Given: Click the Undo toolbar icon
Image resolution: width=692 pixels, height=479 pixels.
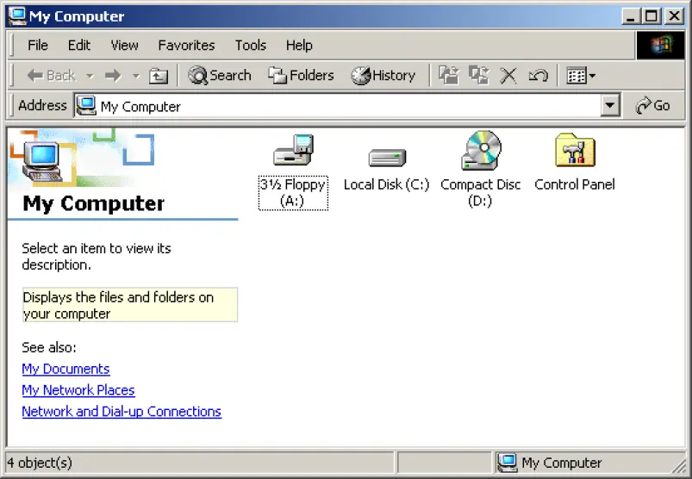Looking at the screenshot, I should coord(538,76).
